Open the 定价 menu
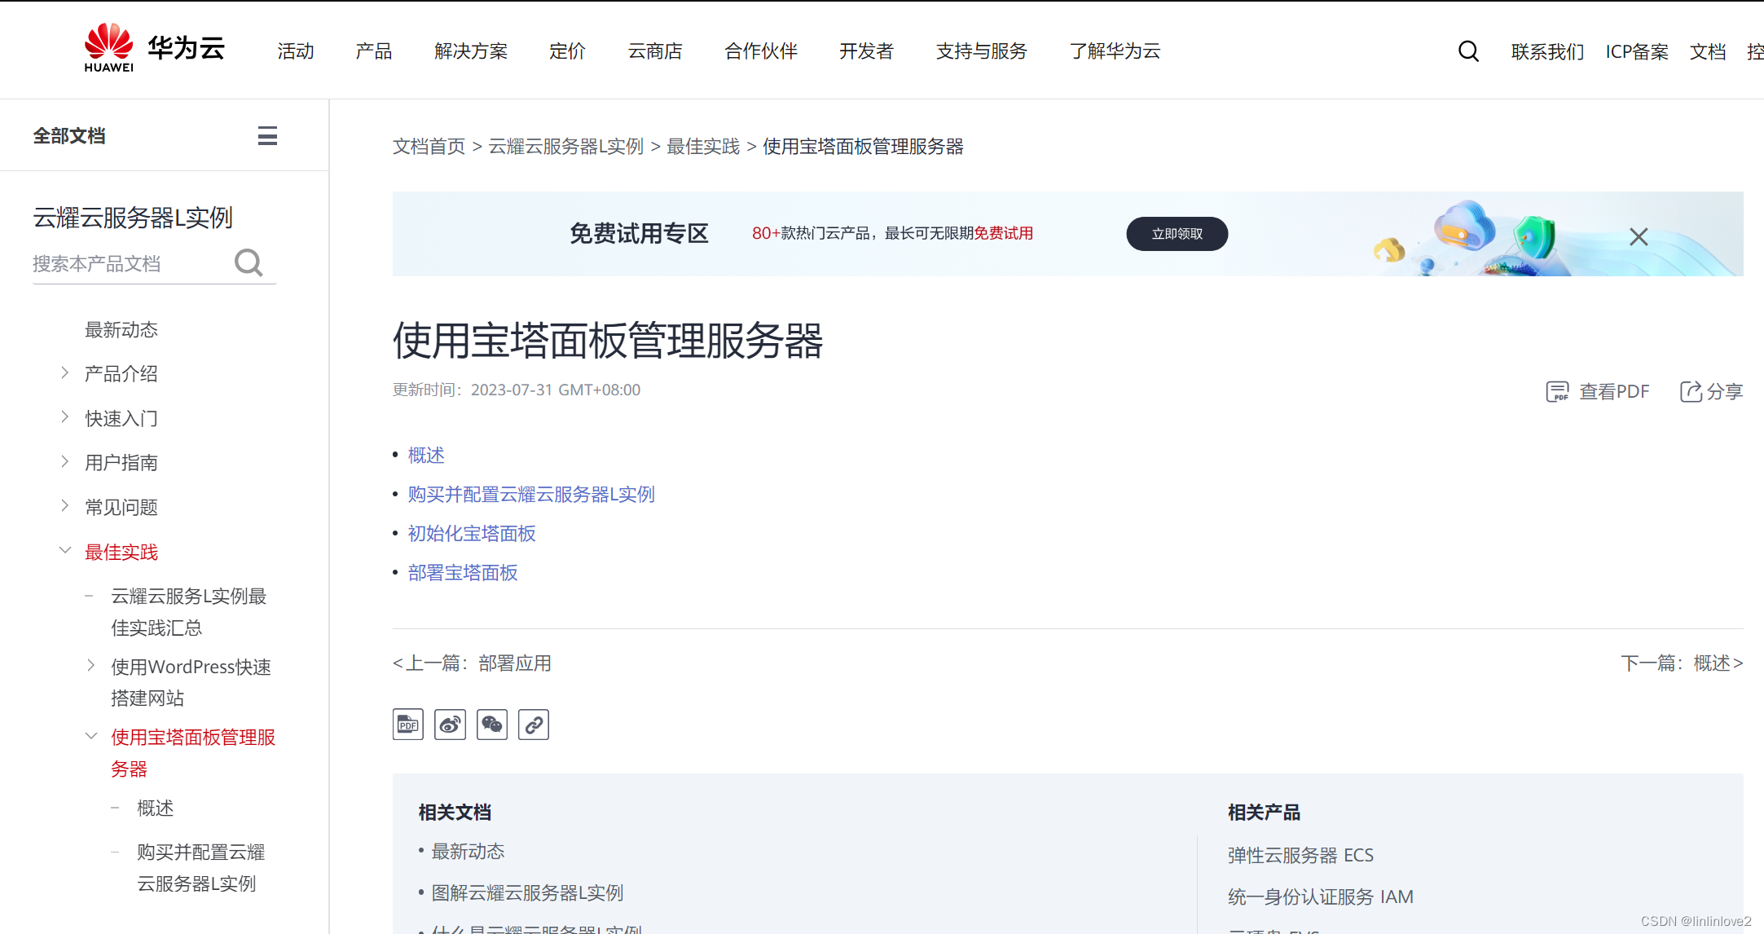This screenshot has height=934, width=1764. coord(568,51)
